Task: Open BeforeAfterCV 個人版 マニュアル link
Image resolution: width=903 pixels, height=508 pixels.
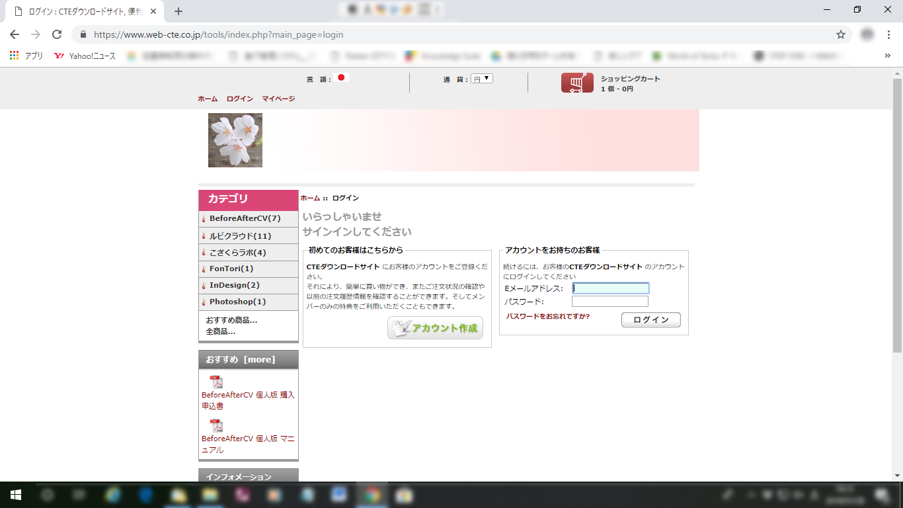Action: pyautogui.click(x=248, y=444)
